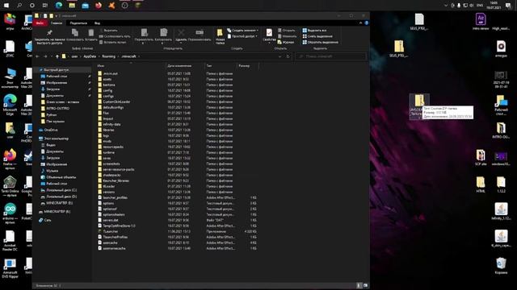This screenshot has width=517, height=290.
Task: Open the New item dropdown in the ribbon
Action: point(242,31)
